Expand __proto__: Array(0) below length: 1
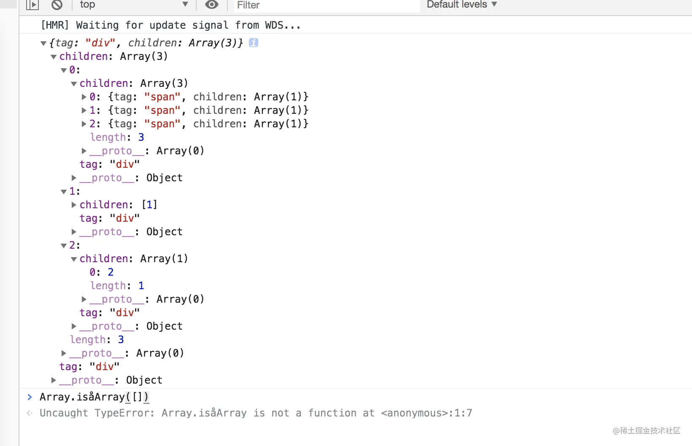692x446 pixels. [x=84, y=299]
